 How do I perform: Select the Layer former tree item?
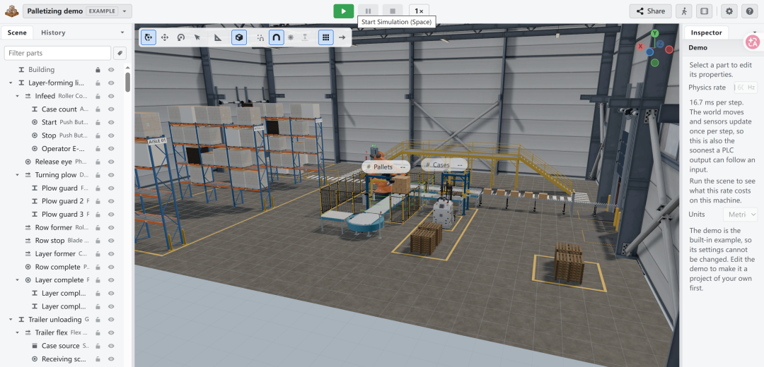57,254
